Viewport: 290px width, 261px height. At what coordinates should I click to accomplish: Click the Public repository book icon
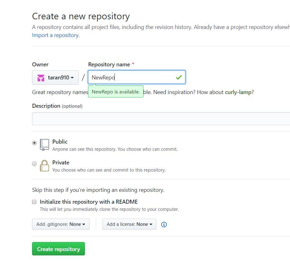pyautogui.click(x=44, y=145)
